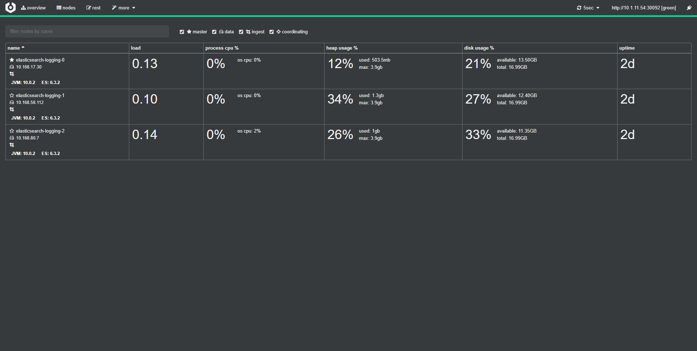The width and height of the screenshot is (697, 351).
Task: Disable the ingest node filter checkbox
Action: (x=241, y=32)
